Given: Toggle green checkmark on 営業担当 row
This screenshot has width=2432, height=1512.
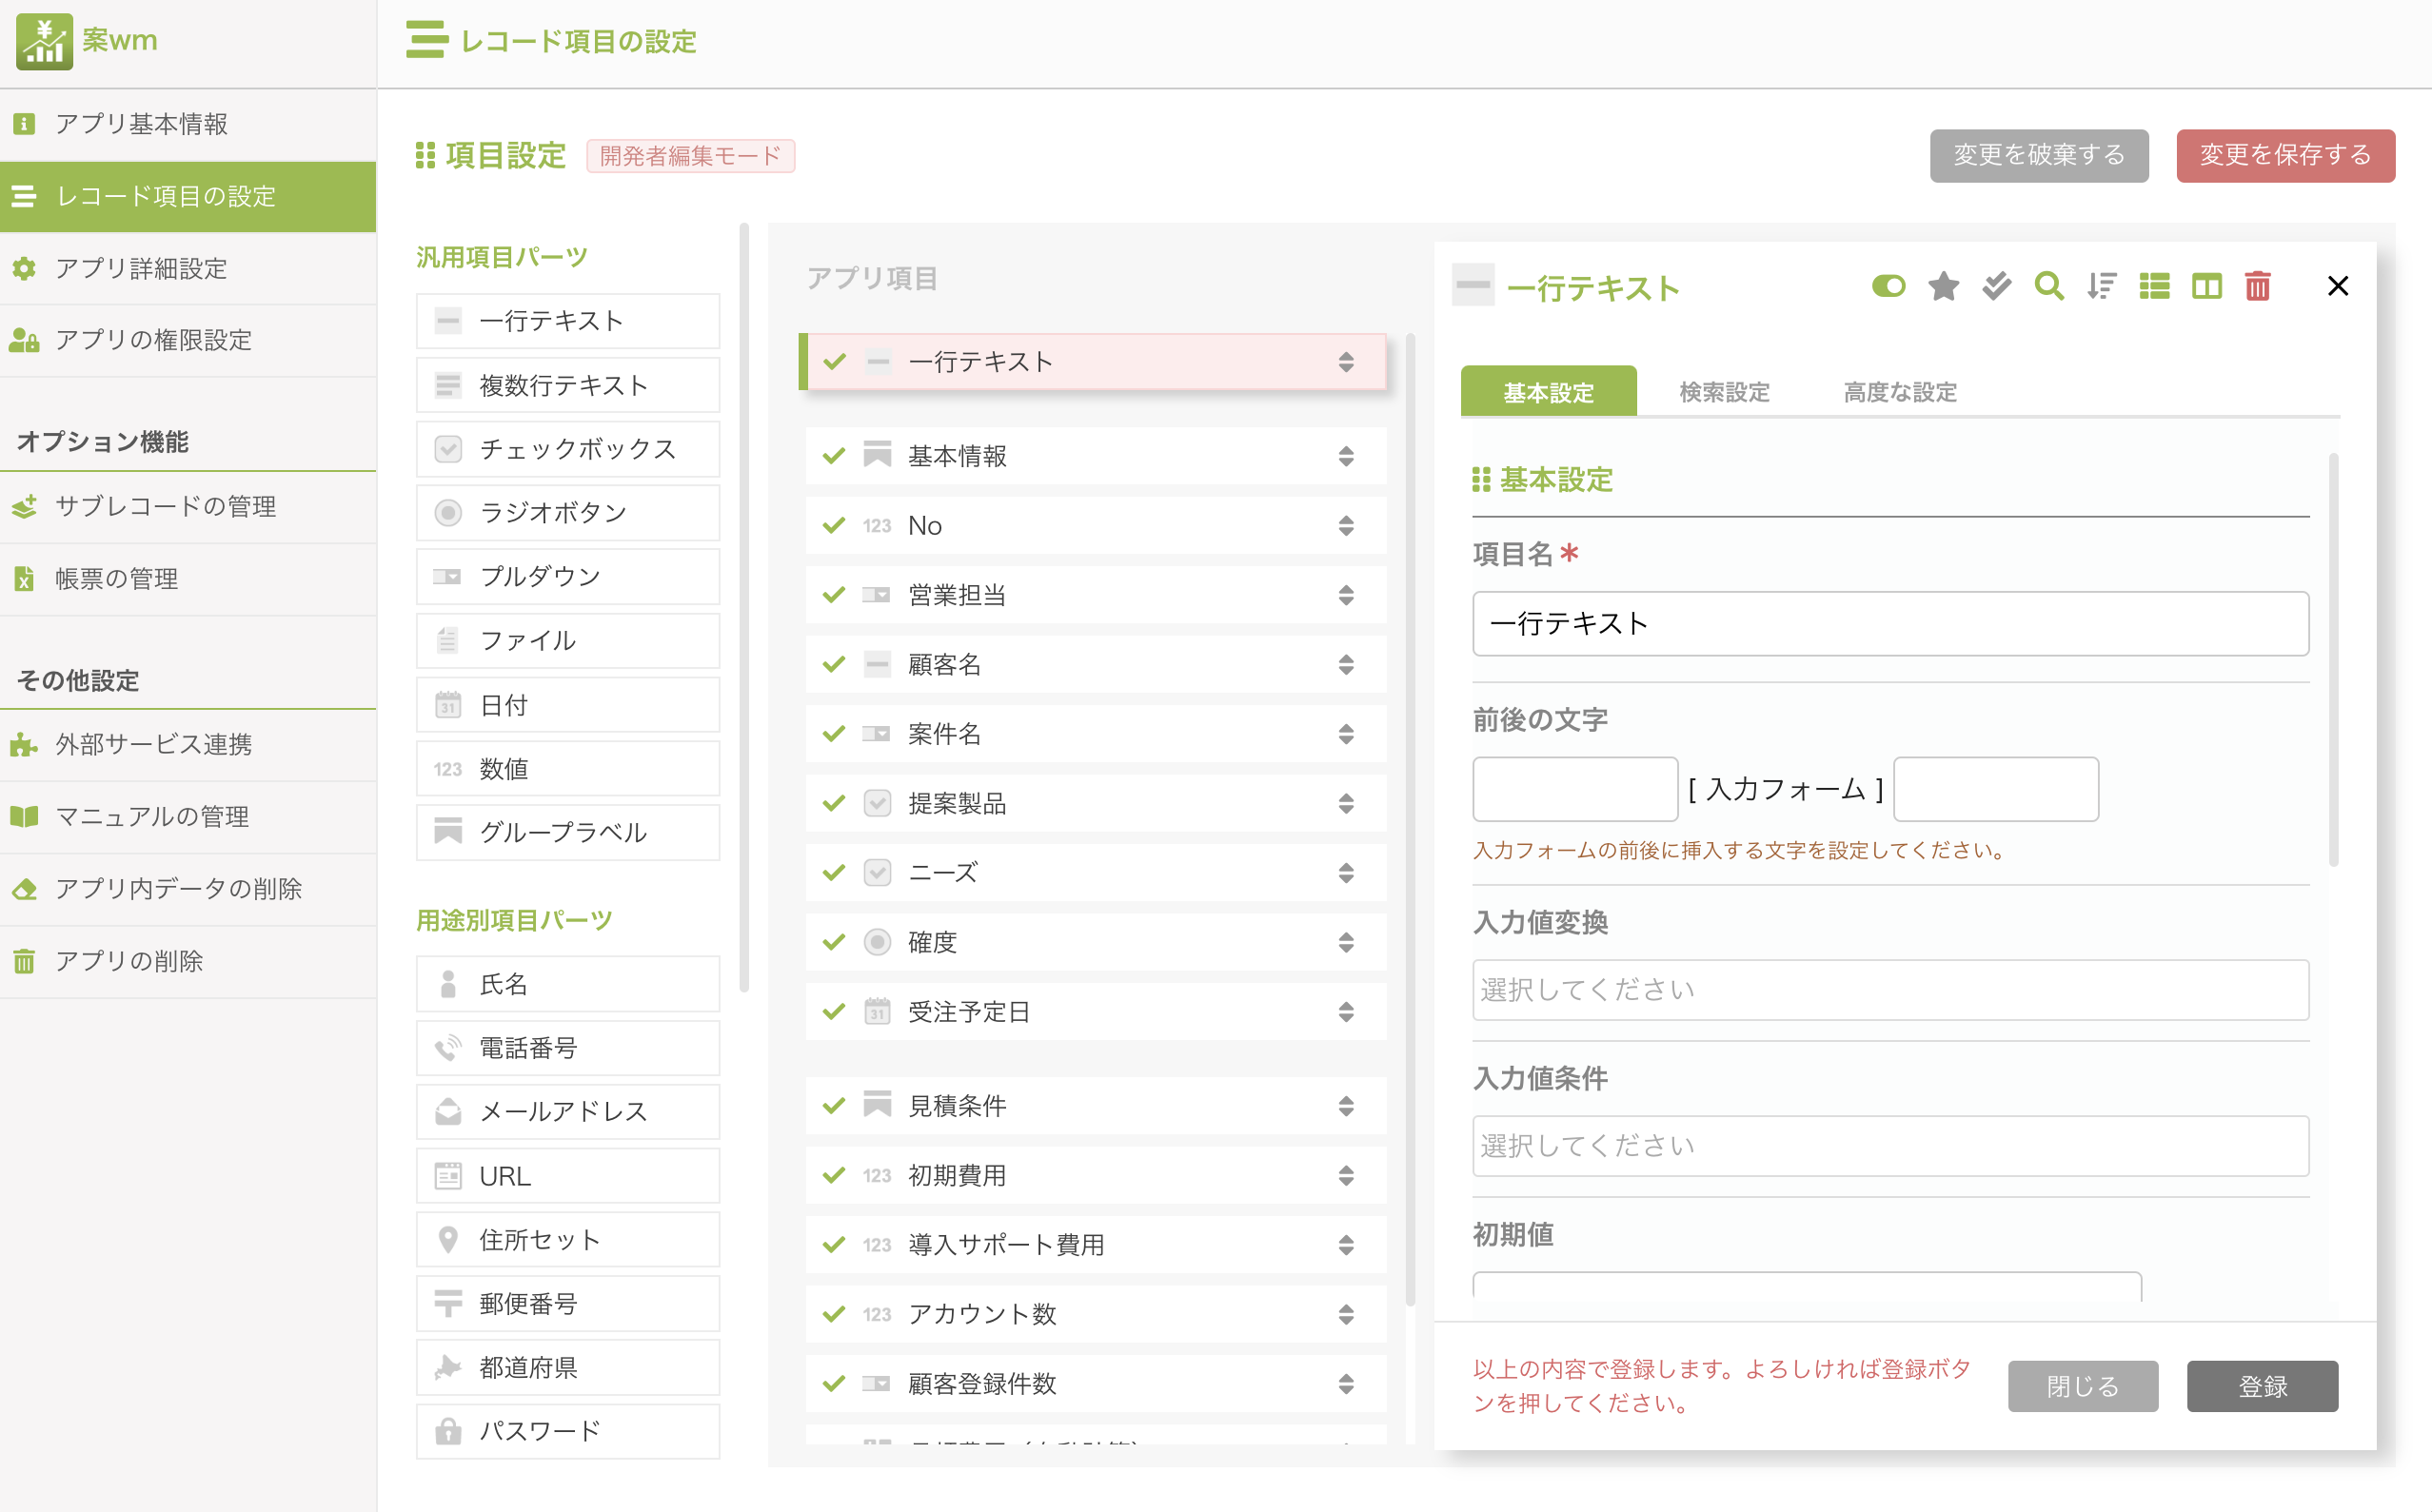Looking at the screenshot, I should 833,596.
